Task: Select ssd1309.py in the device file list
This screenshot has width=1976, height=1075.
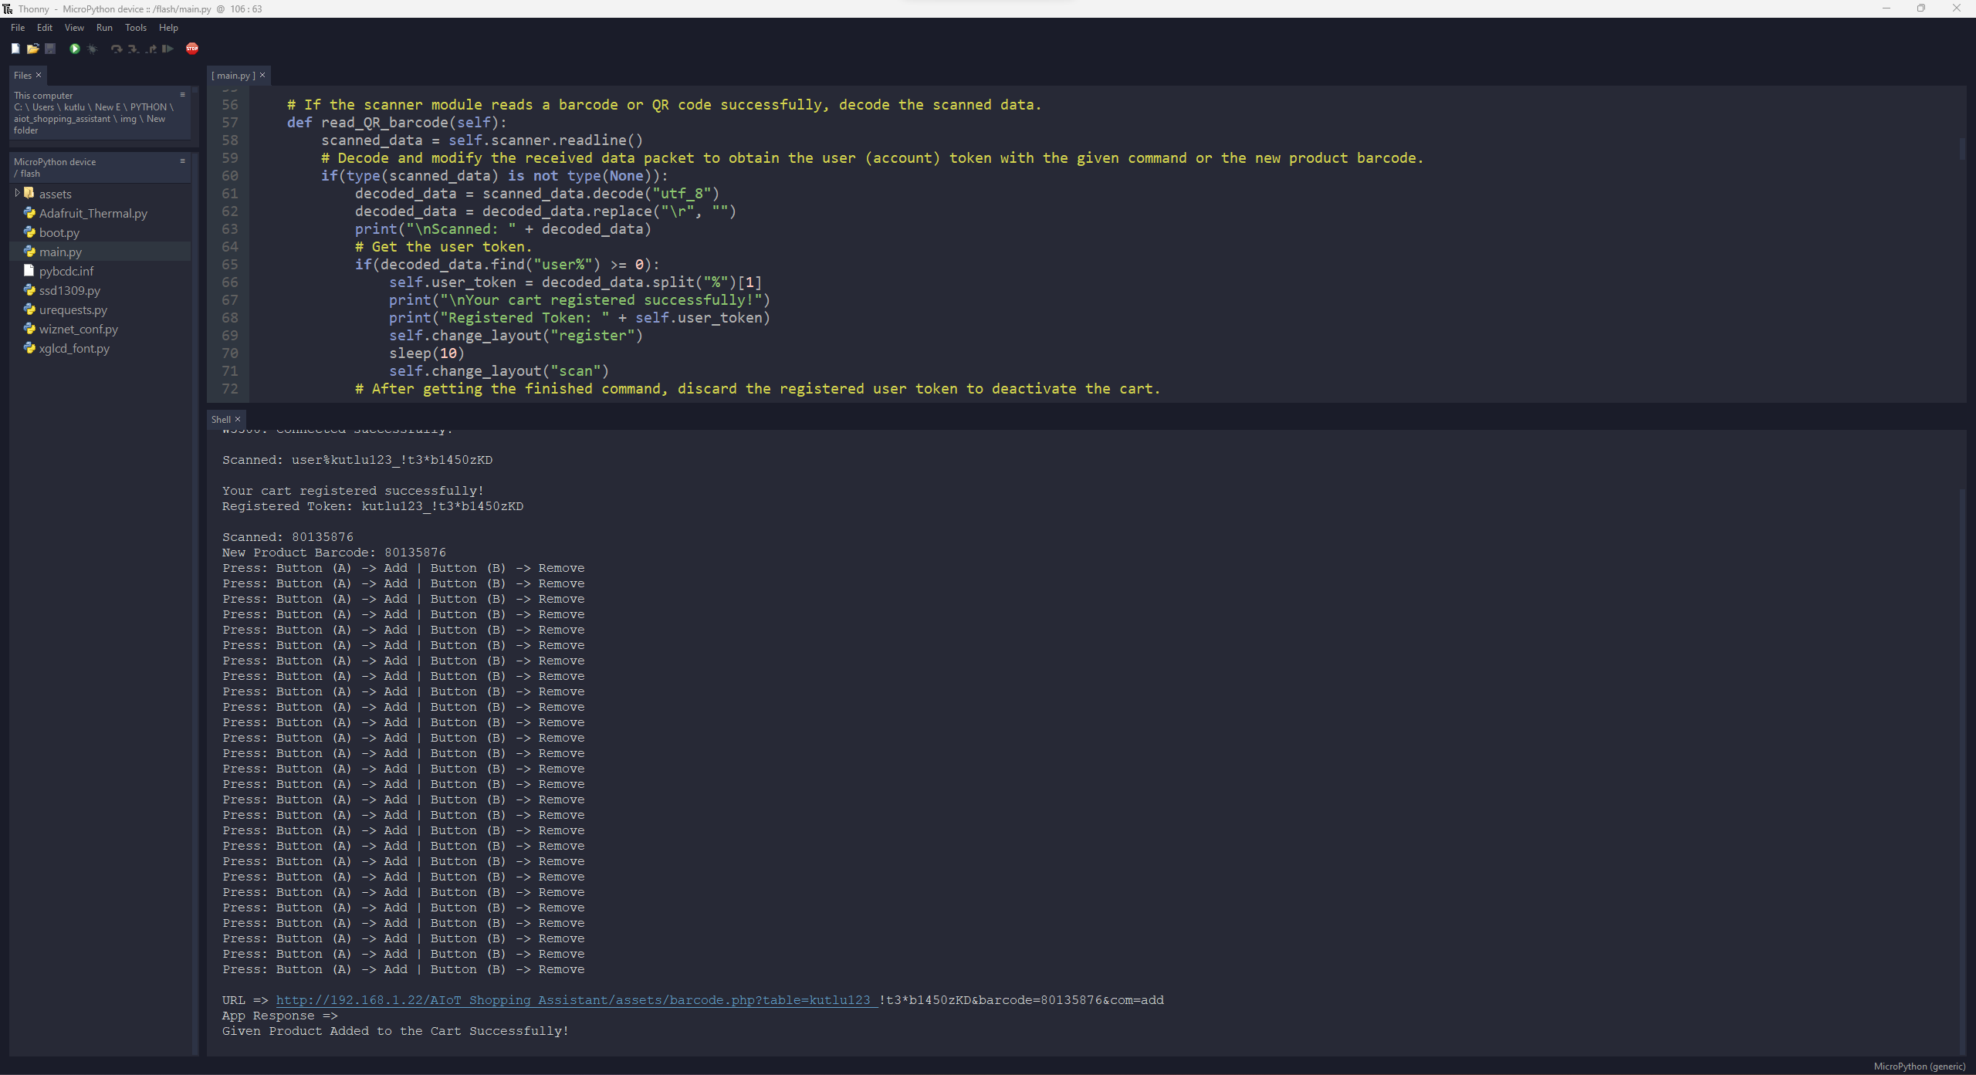Action: tap(69, 291)
